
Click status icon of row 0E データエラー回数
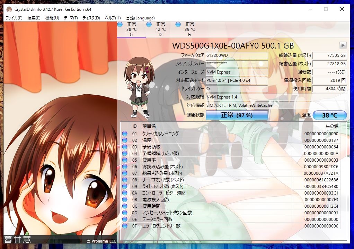point(125,219)
